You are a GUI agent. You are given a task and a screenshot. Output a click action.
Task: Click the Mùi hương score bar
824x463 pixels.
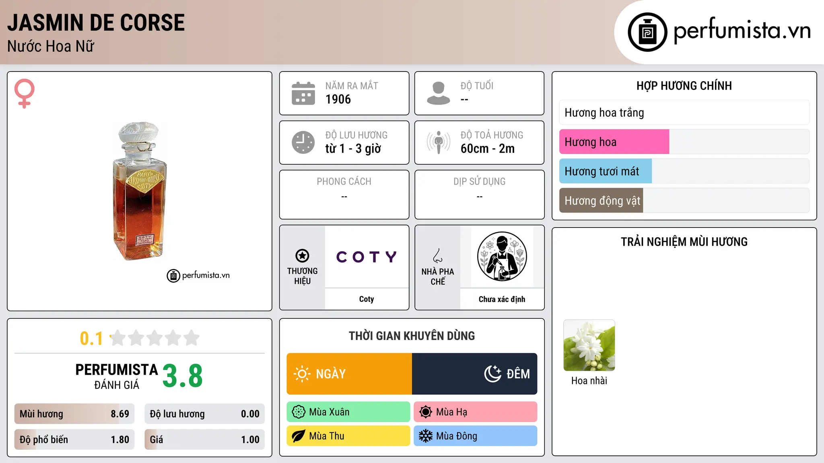coord(74,414)
